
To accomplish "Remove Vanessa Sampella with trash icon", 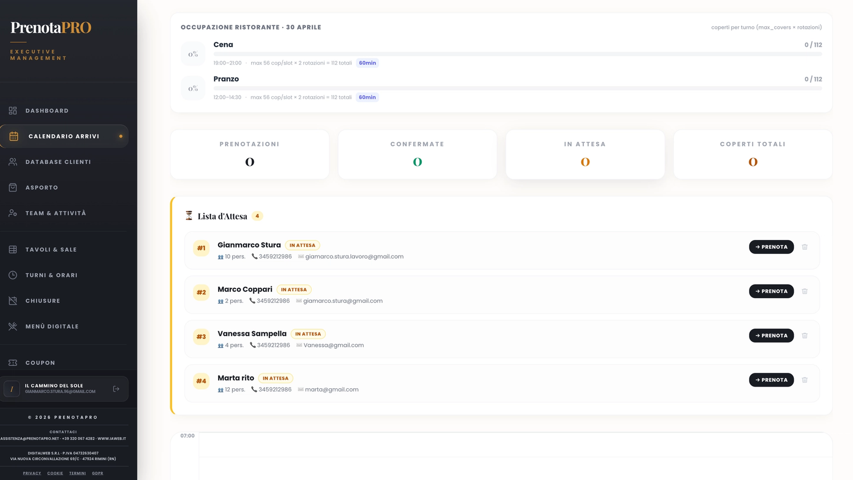I will coord(805,335).
